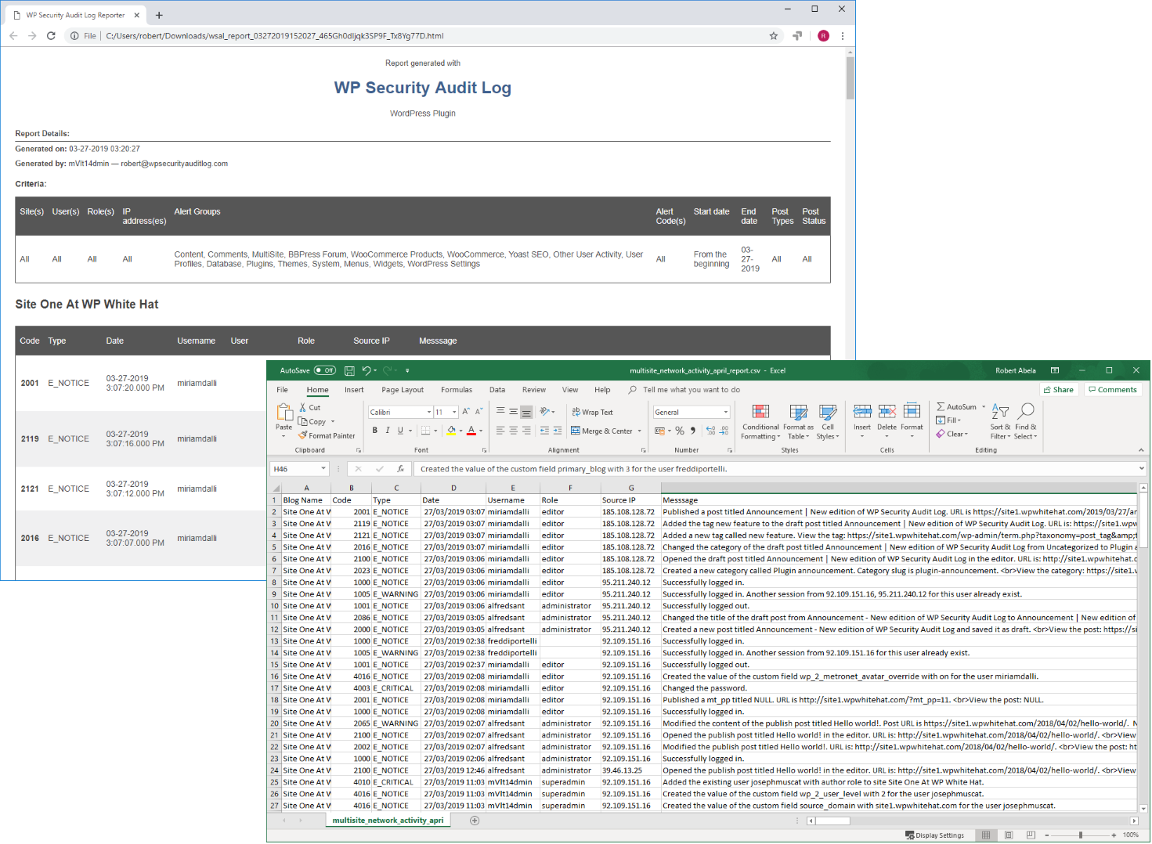This screenshot has height=844, width=1152.
Task: Open the Find & Select dropdown
Action: tap(1026, 422)
